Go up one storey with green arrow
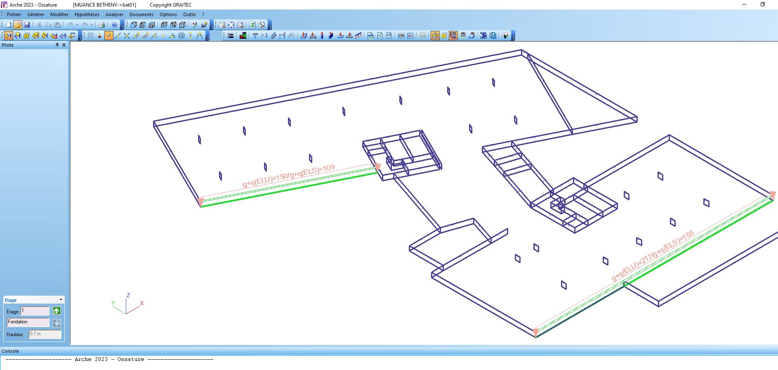Viewport: 778px width, 370px height. [x=57, y=311]
